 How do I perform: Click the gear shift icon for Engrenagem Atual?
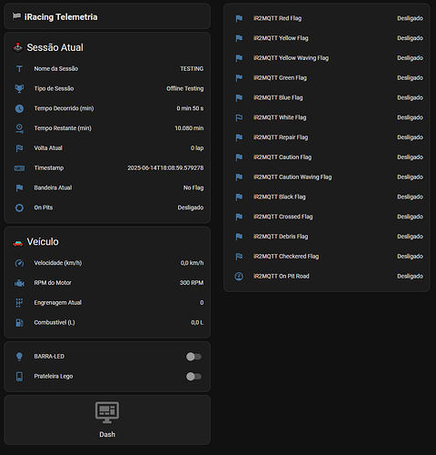coord(19,303)
